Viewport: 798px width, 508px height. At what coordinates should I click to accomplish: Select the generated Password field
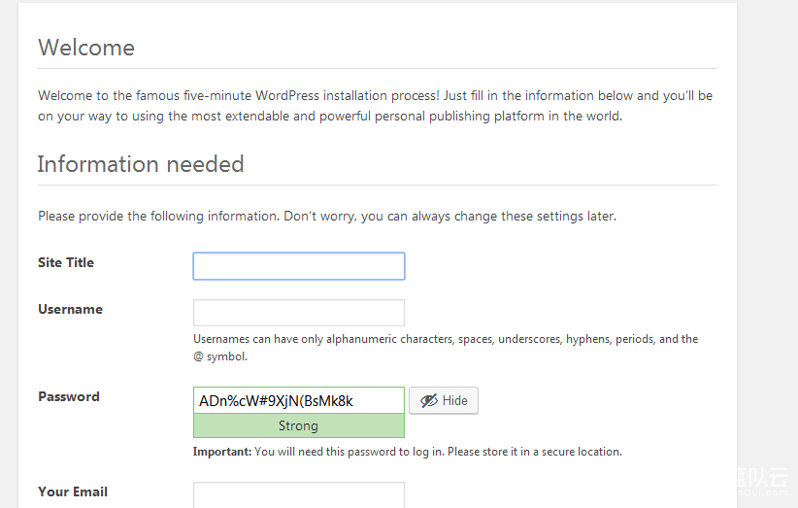click(298, 400)
